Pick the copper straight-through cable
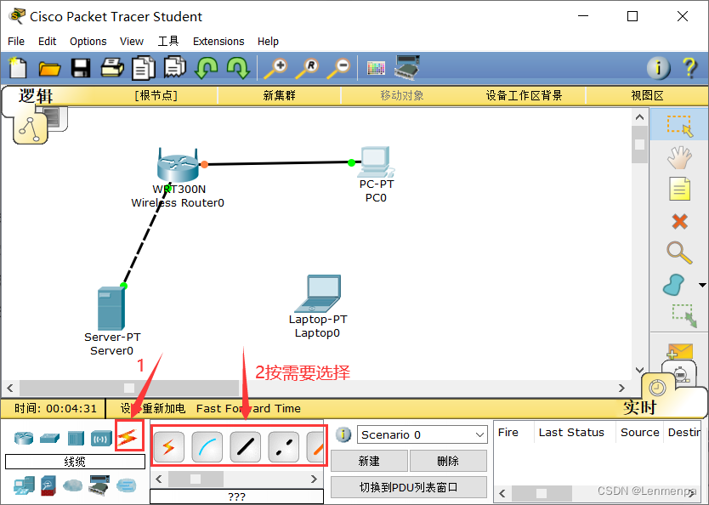This screenshot has height=505, width=709. (245, 447)
